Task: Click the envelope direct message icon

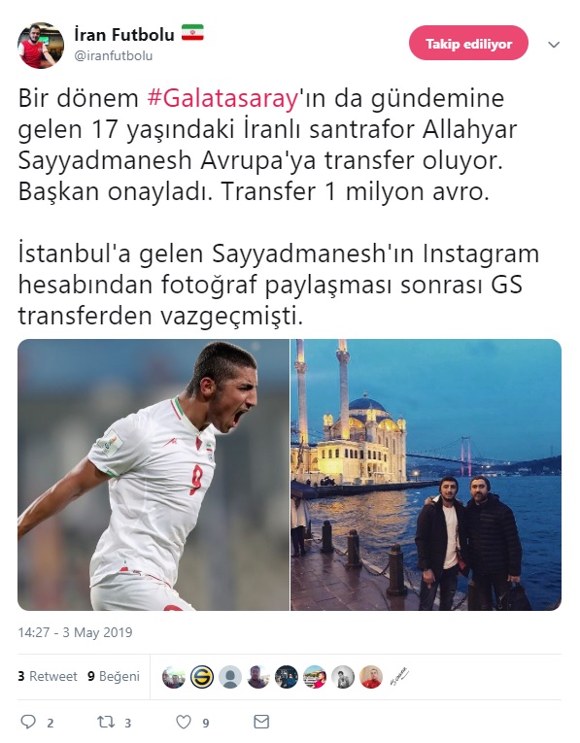Action: point(261,722)
